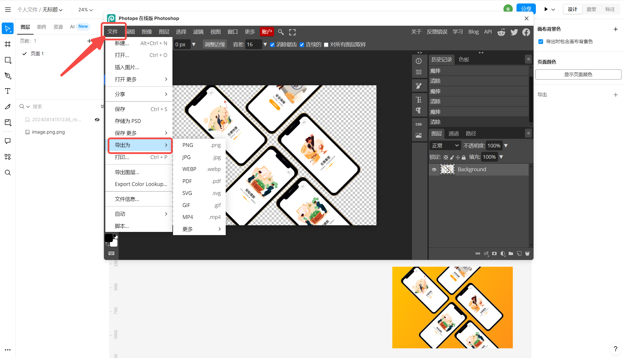Viewport: 625px width, 358px height.
Task: Click the Background layer thumbnail
Action: tap(447, 169)
